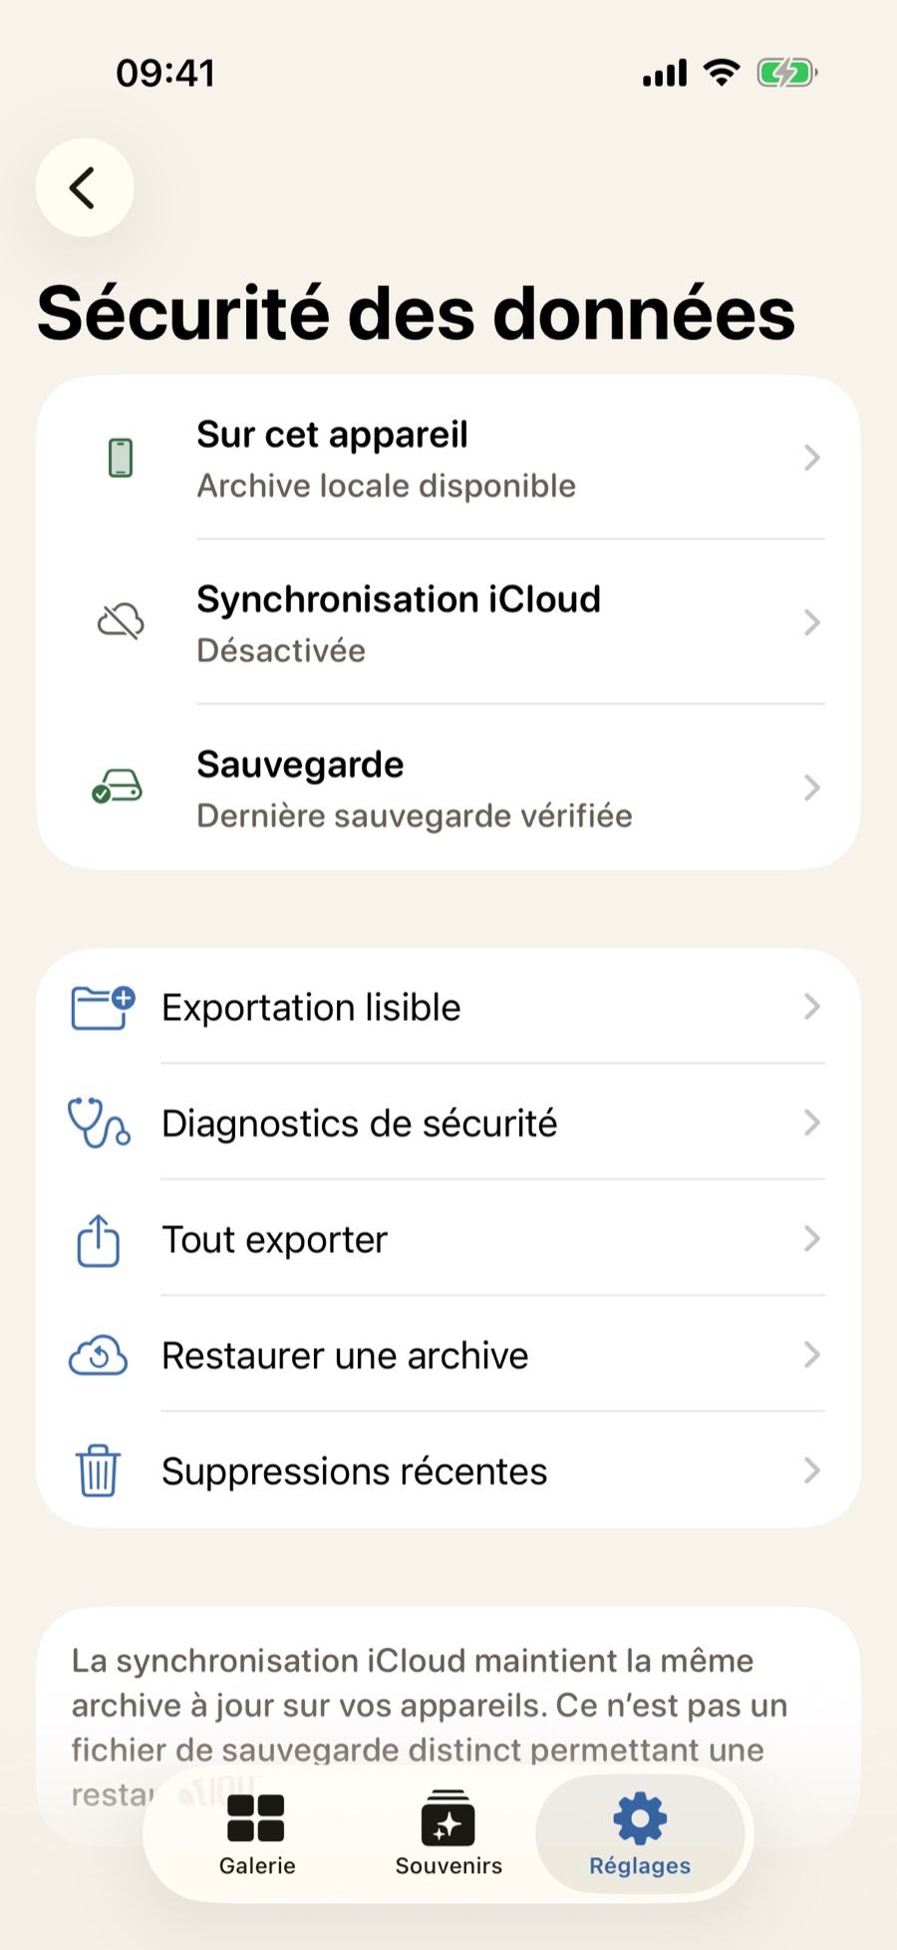Tap the crossed-out cloud icon
This screenshot has height=1950, width=897.
point(121,621)
